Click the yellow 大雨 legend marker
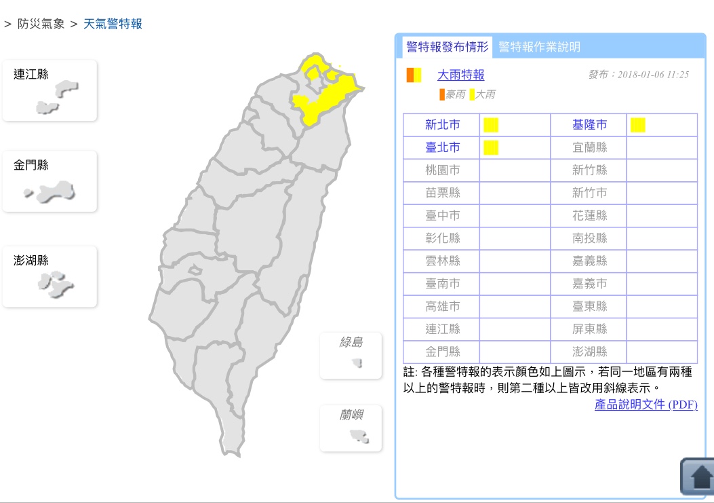 click(472, 94)
